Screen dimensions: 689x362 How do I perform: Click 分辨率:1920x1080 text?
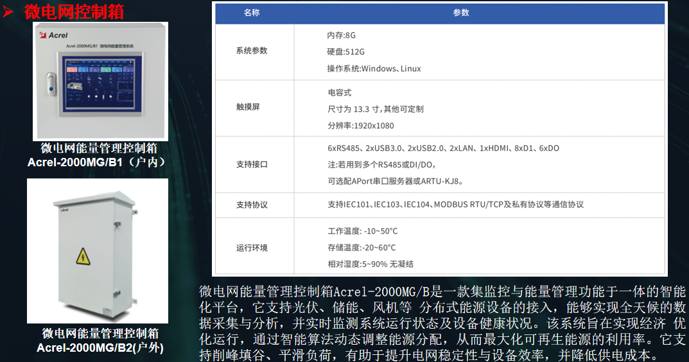361,126
